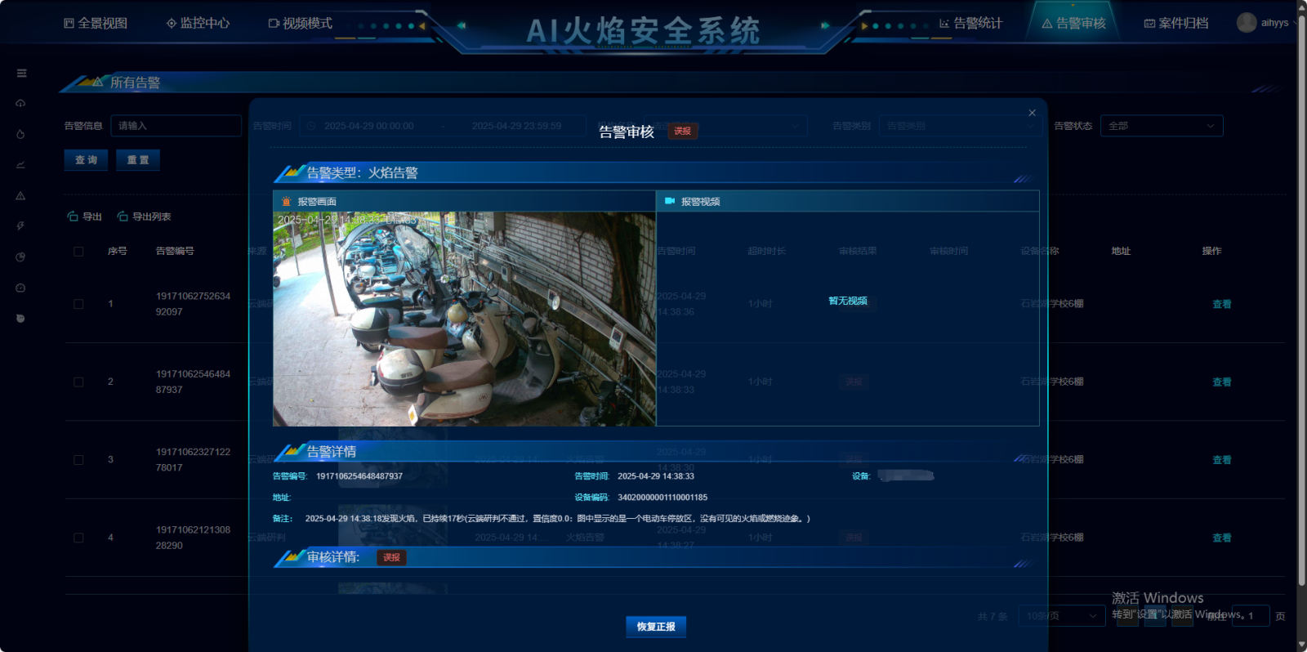Viewport: 1307px width, 652px height.
Task: Click the 查询 search button
Action: (x=86, y=160)
